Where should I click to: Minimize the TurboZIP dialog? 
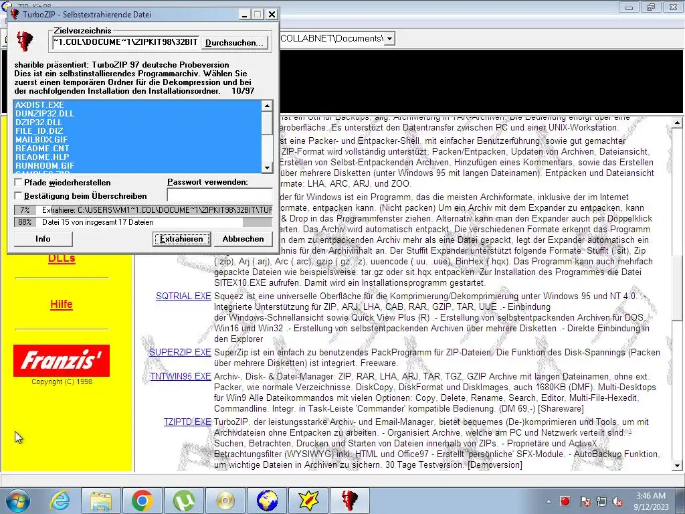[245, 15]
